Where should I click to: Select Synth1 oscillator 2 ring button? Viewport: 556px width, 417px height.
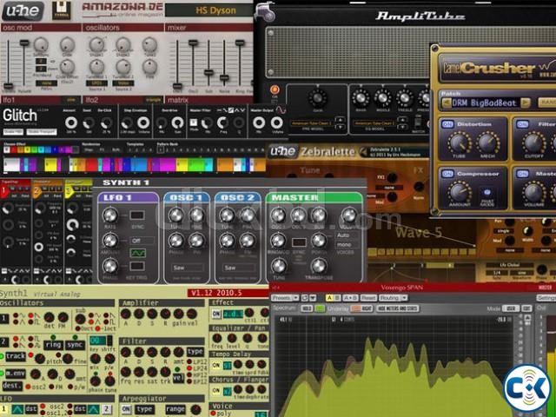tap(54, 345)
